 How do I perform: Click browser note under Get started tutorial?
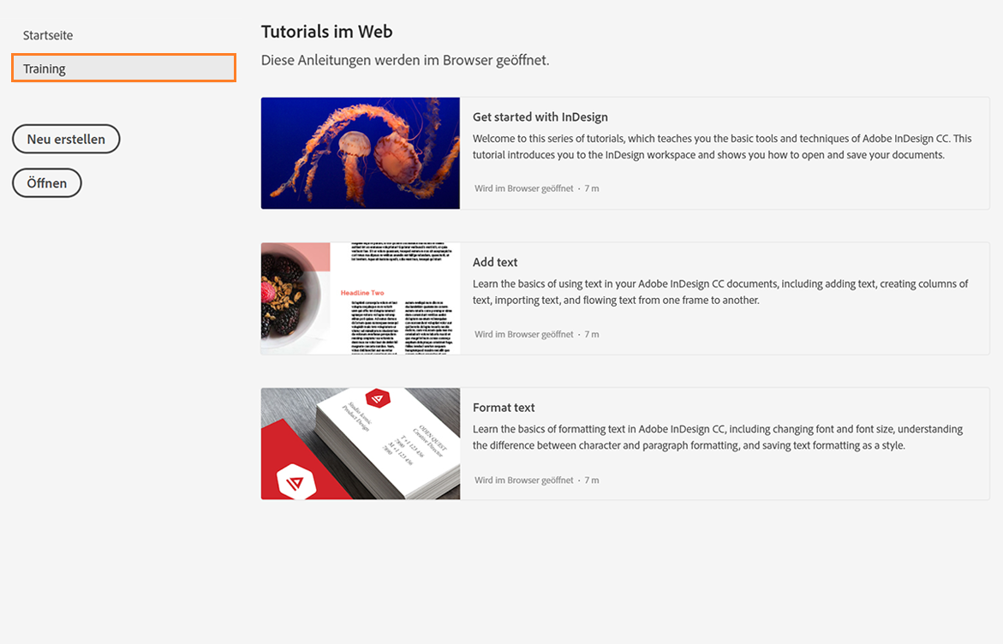point(523,188)
